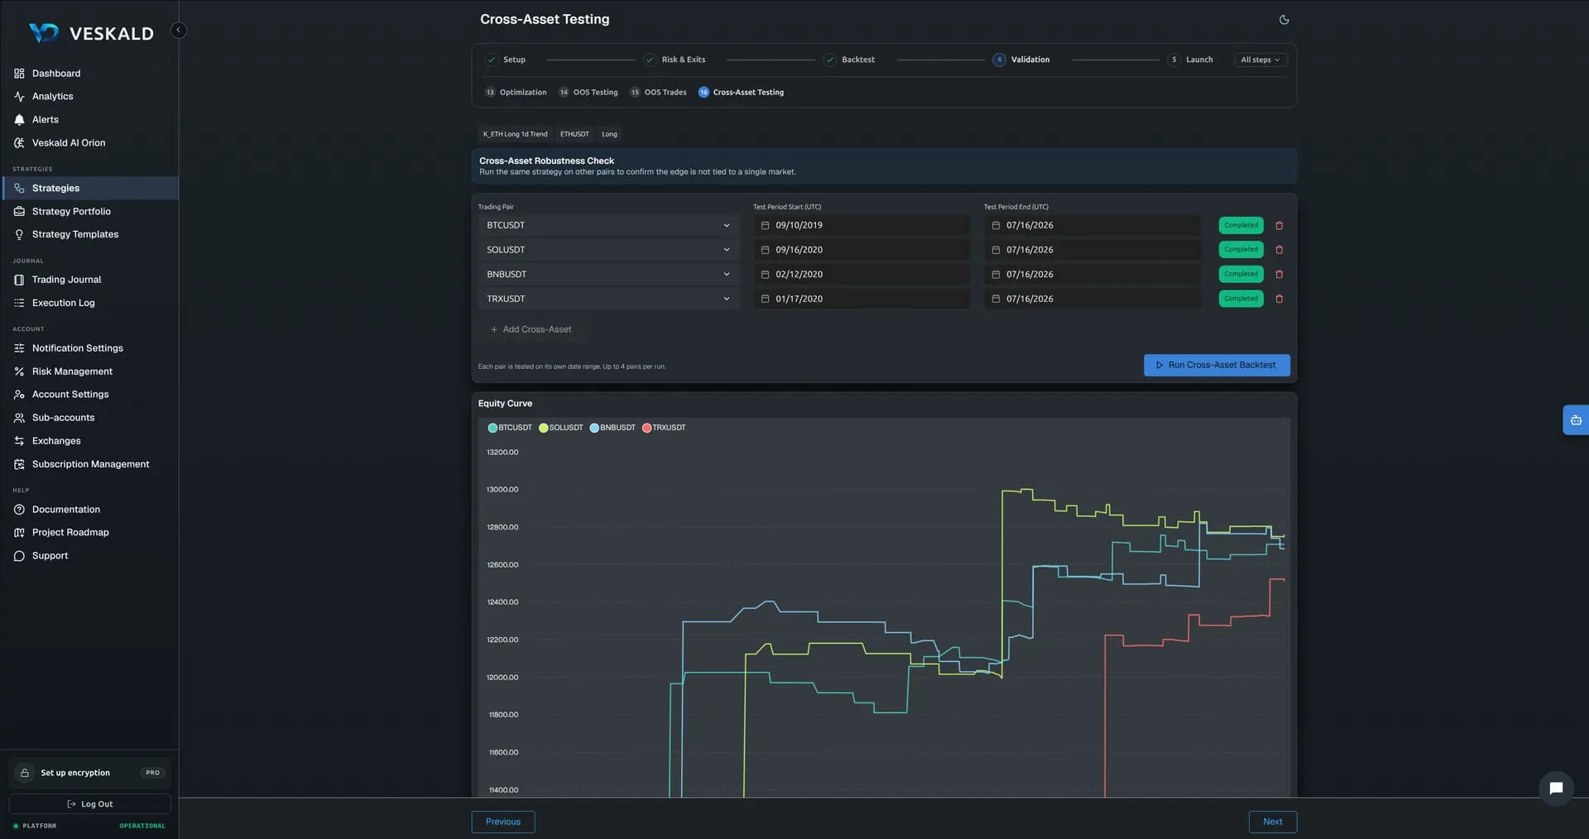This screenshot has height=839, width=1589.
Task: Click the Support speech icon
Action: click(19, 556)
